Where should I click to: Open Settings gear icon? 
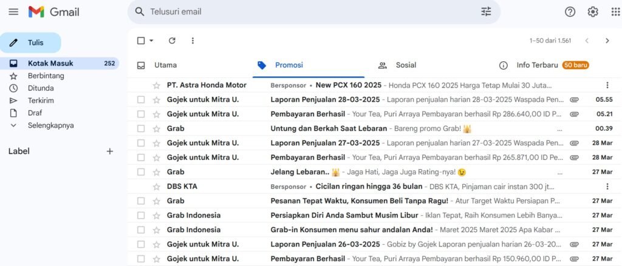pos(593,12)
